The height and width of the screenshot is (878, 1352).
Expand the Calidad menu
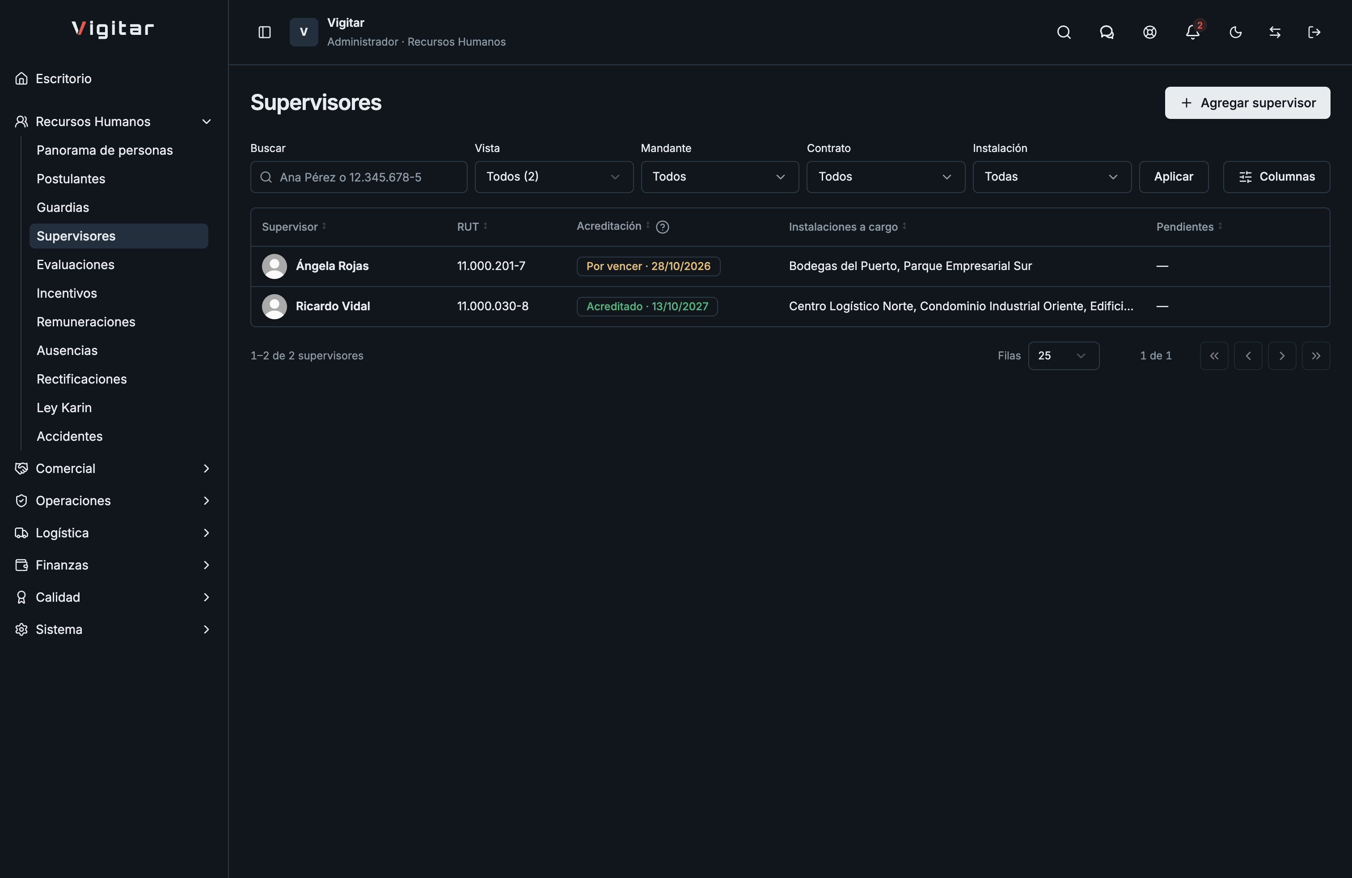pos(114,597)
